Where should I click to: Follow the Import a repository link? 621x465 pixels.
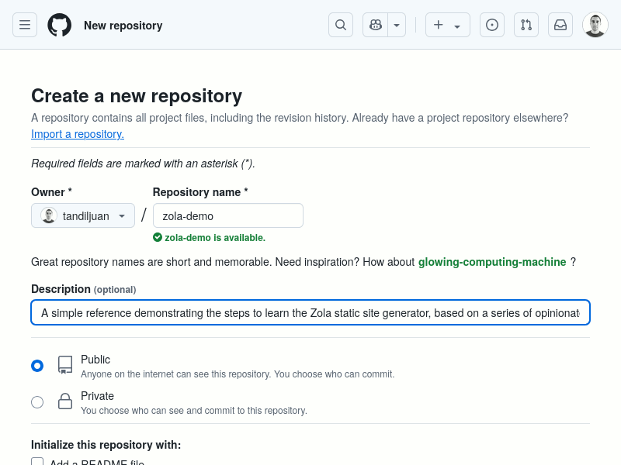[x=78, y=134]
